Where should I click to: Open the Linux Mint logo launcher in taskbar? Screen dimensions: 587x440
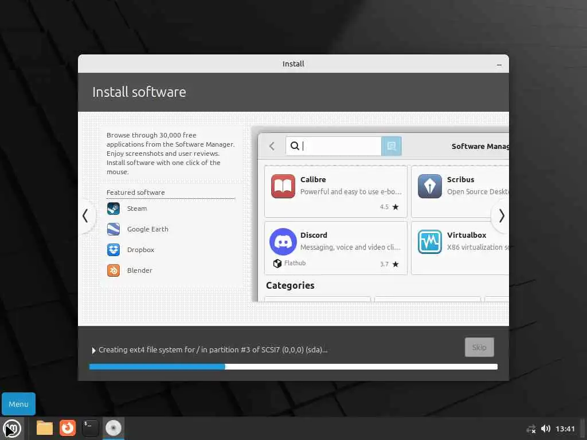click(x=12, y=429)
